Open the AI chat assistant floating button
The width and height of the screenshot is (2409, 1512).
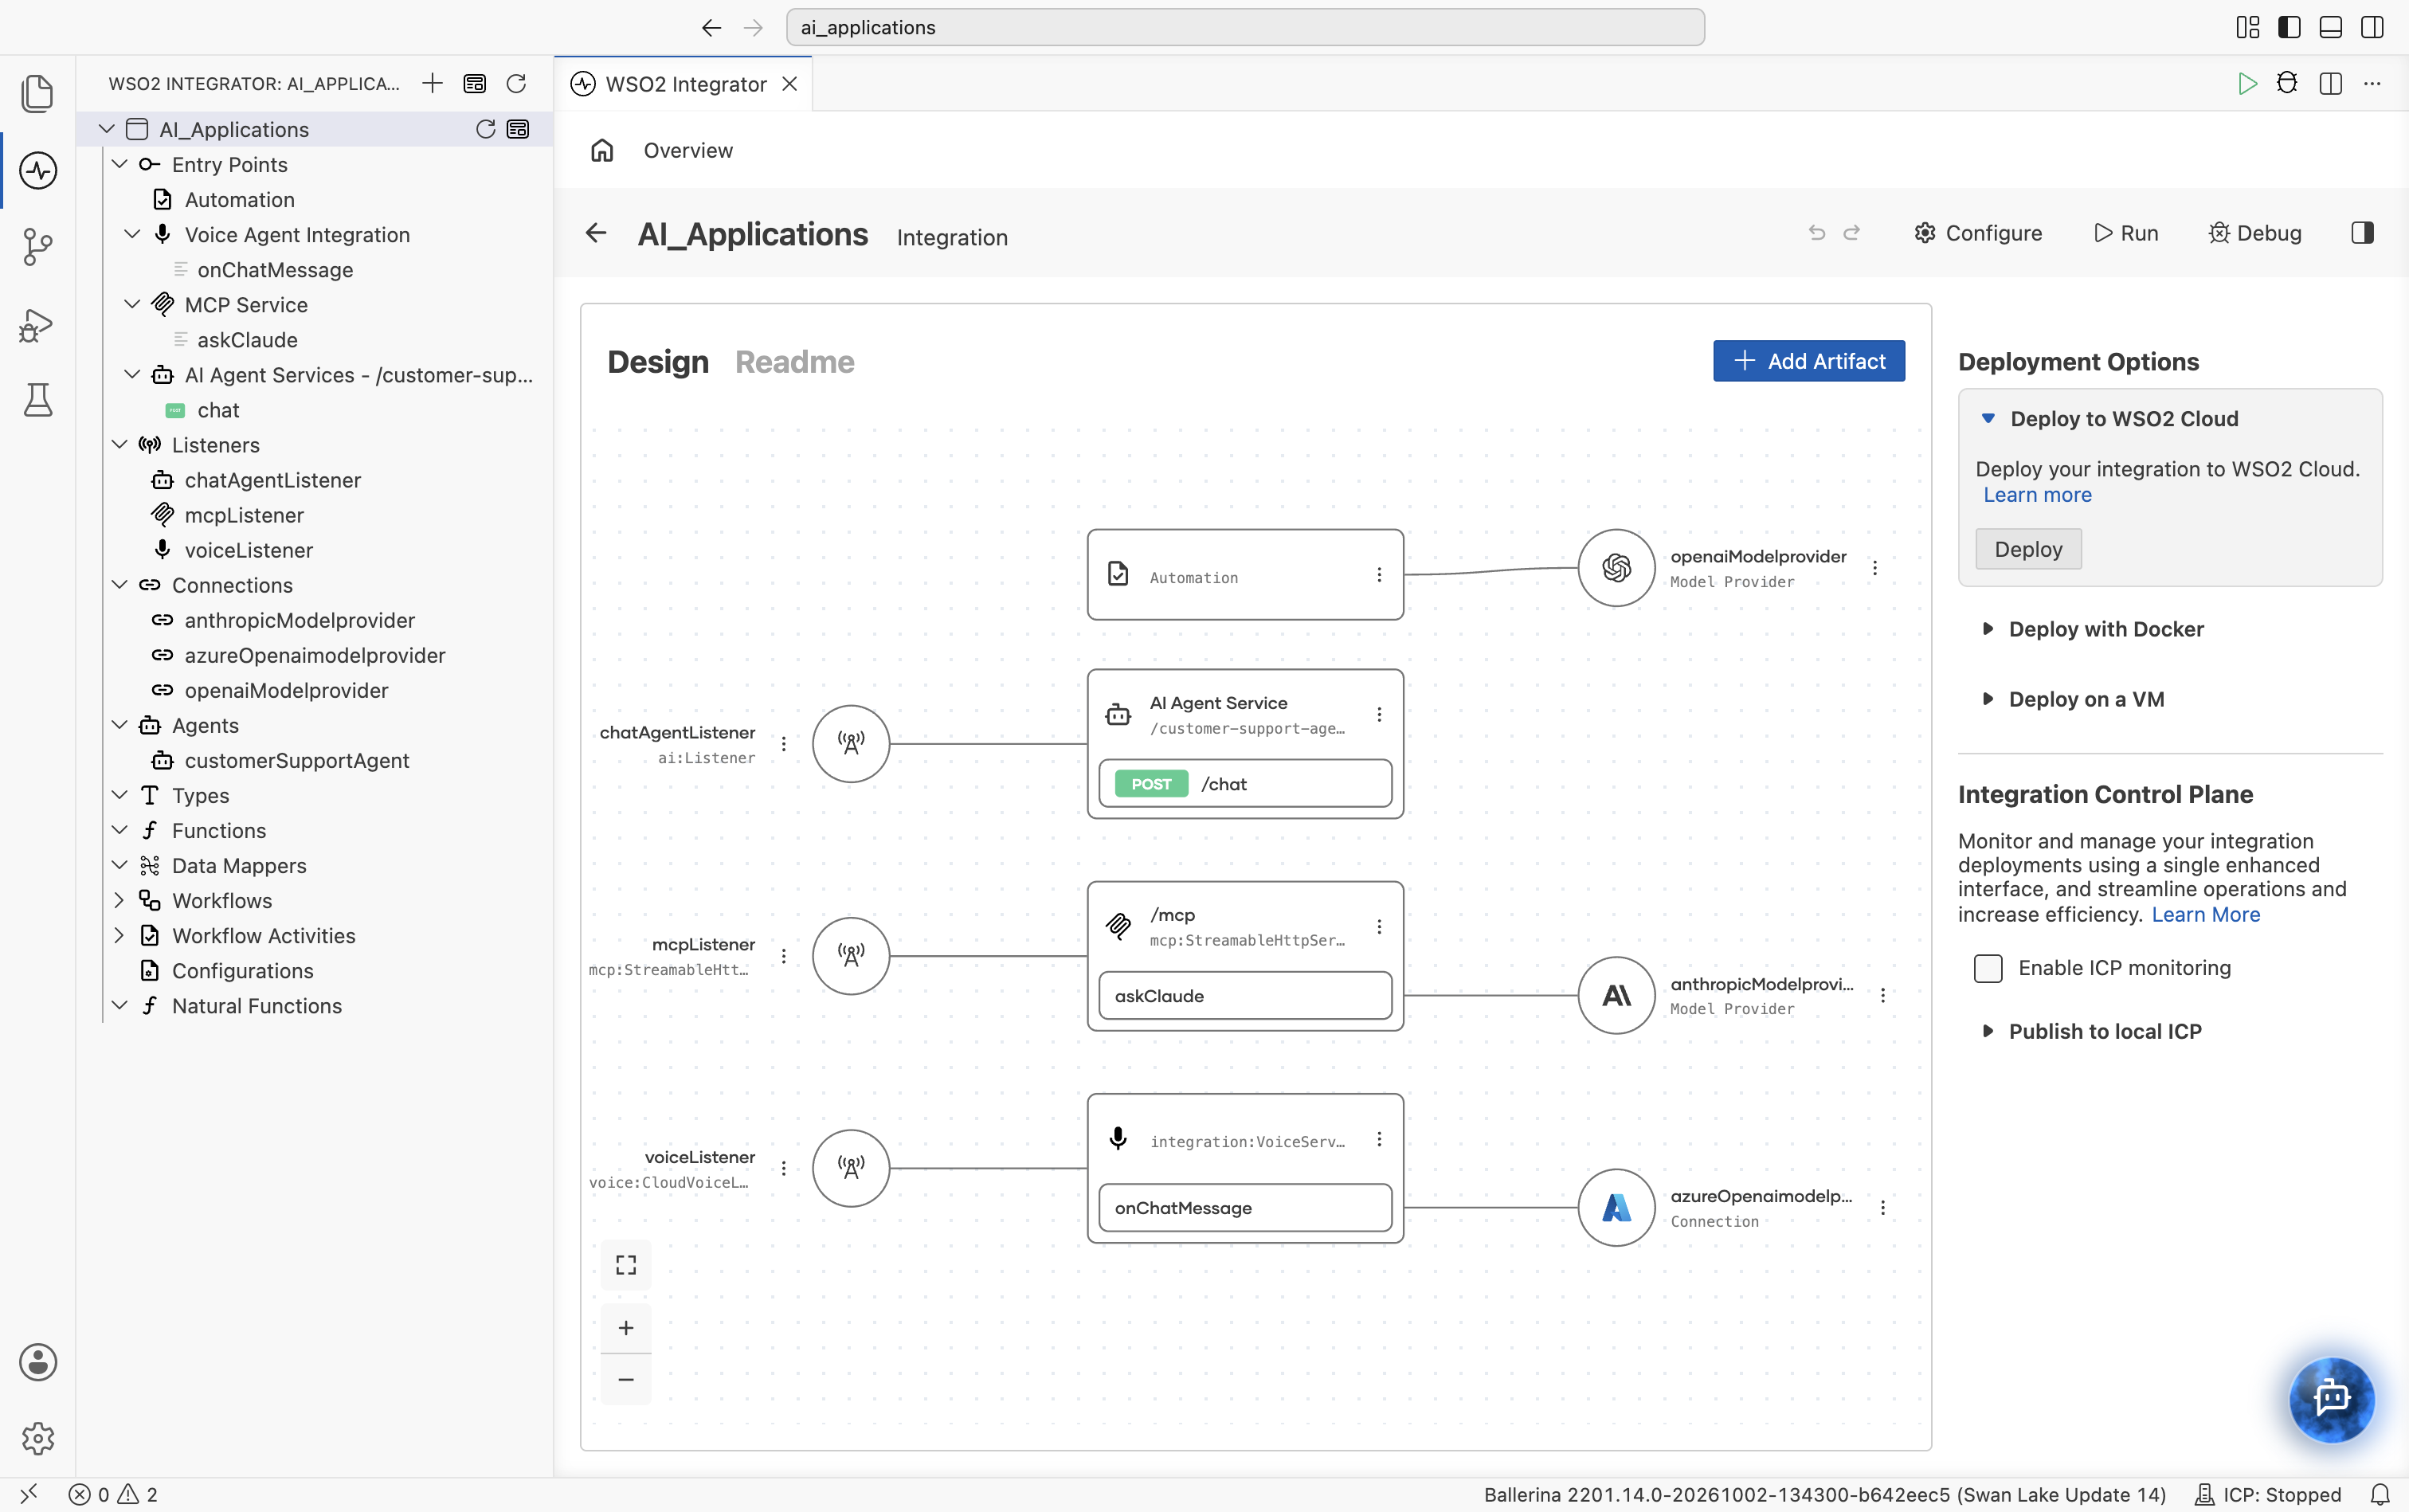coord(2331,1399)
